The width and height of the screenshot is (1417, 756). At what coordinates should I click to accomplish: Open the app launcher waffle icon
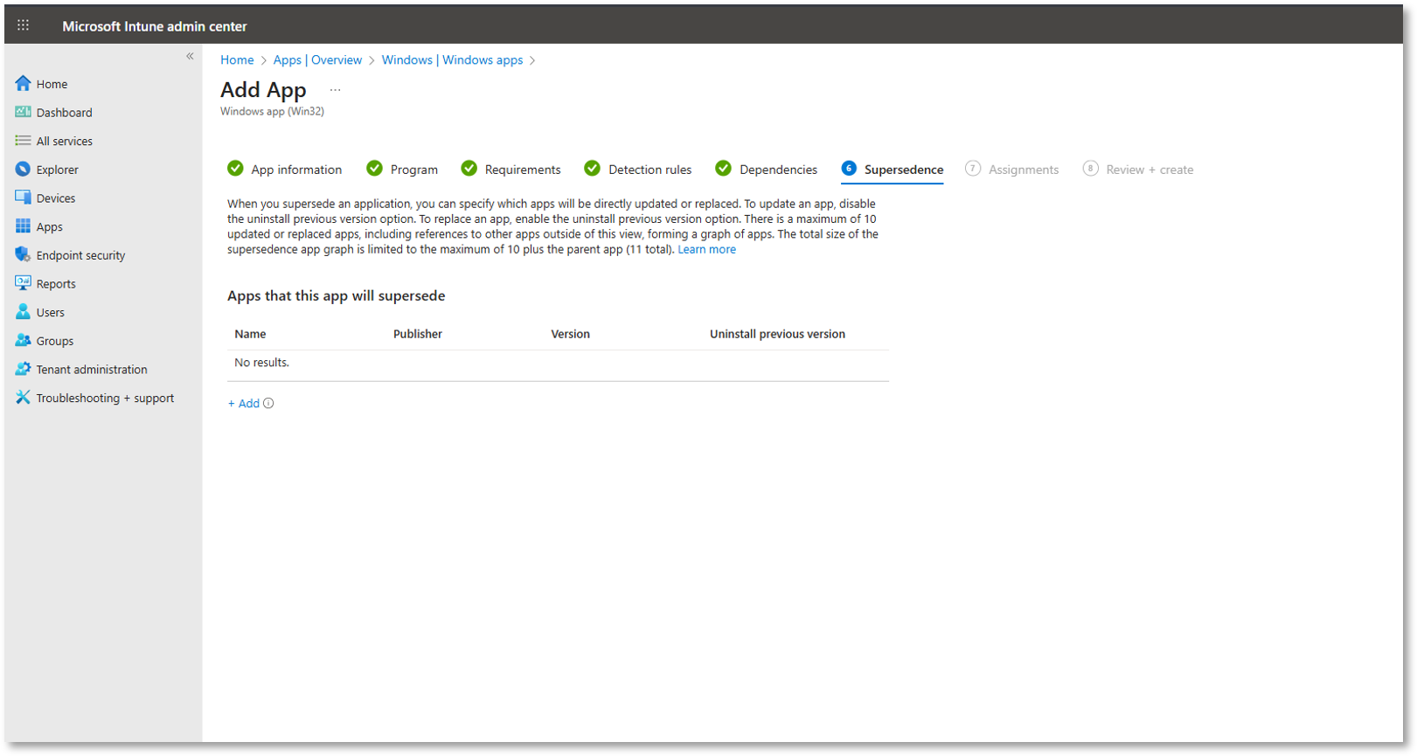(x=24, y=25)
